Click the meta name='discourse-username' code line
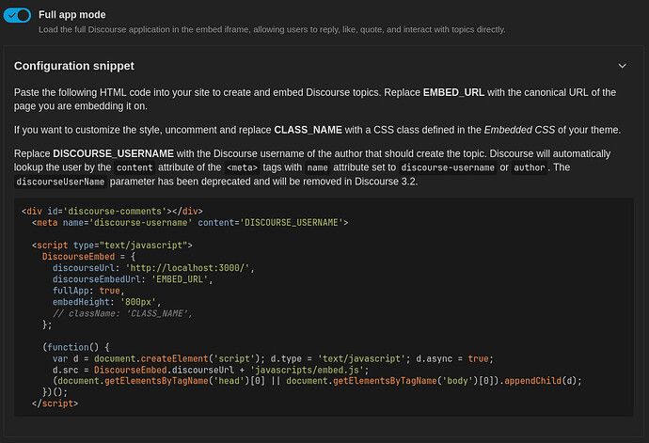 point(190,223)
